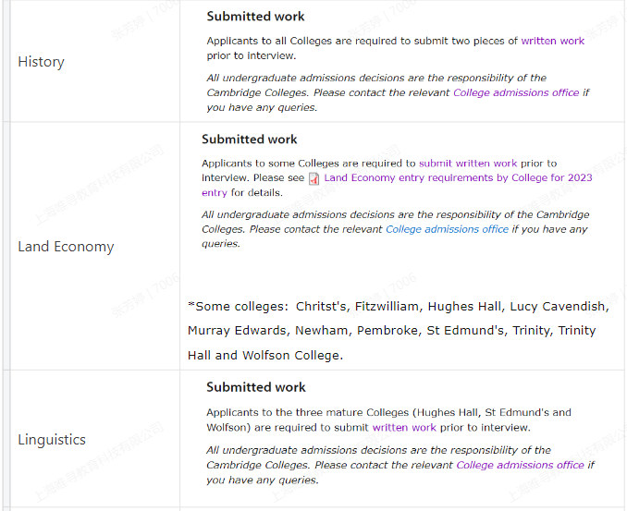
Task: Click History paragraph about two pieces
Action: [396, 48]
